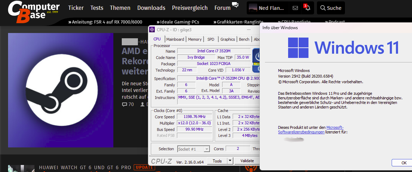
Task: Open the Downloads menu item
Action: tap(151, 8)
